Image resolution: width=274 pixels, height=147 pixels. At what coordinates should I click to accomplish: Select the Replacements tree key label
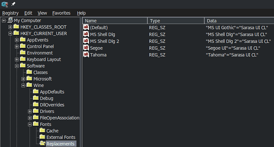click(60, 144)
